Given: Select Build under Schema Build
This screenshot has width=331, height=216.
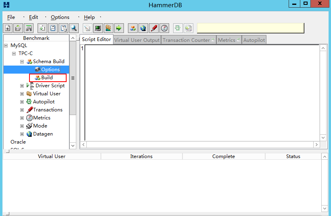Looking at the screenshot, I should (47, 78).
